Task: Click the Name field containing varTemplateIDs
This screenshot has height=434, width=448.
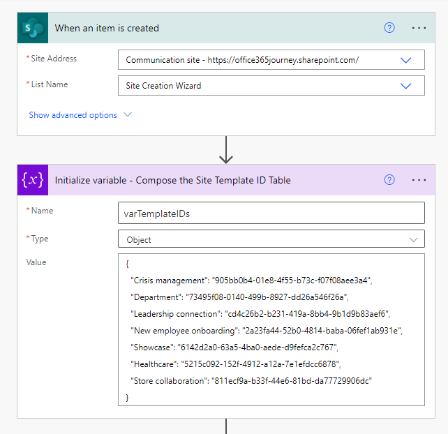Action: tap(271, 213)
